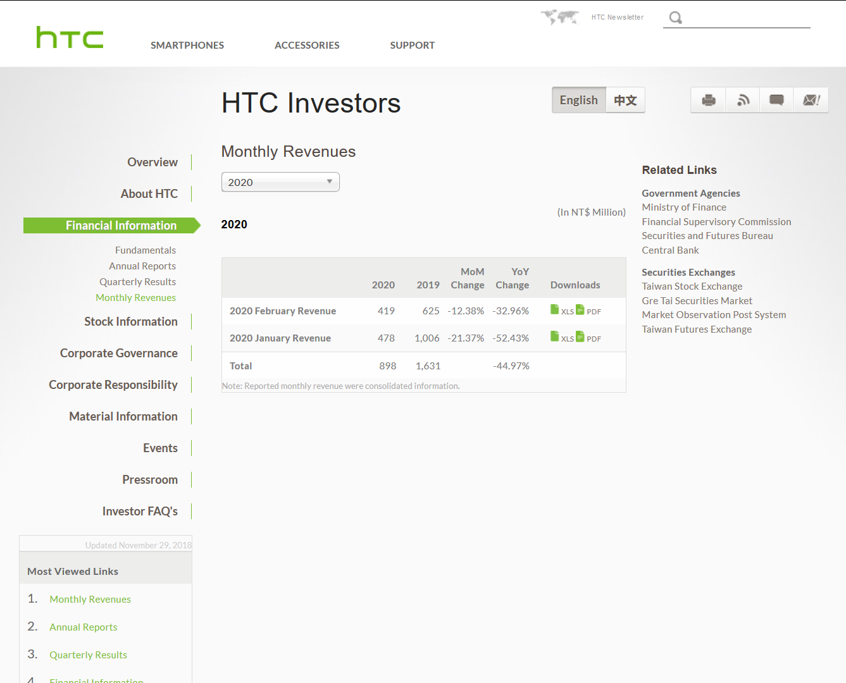Viewport: 846px width, 683px height.
Task: Click the 2020 February Revenue row label
Action: (283, 311)
